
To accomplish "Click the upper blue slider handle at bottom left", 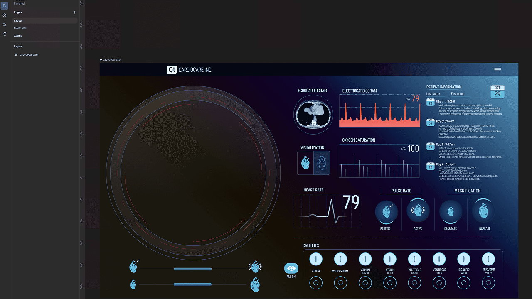I will [x=193, y=269].
